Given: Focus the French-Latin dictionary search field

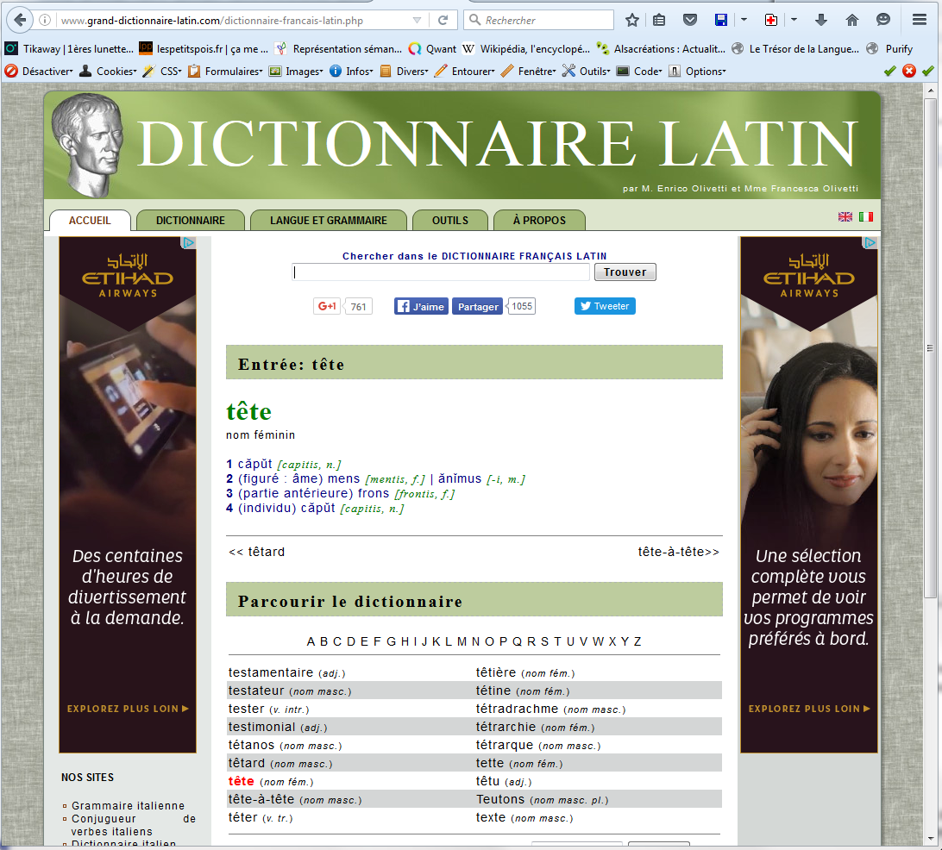Looking at the screenshot, I should [x=440, y=272].
